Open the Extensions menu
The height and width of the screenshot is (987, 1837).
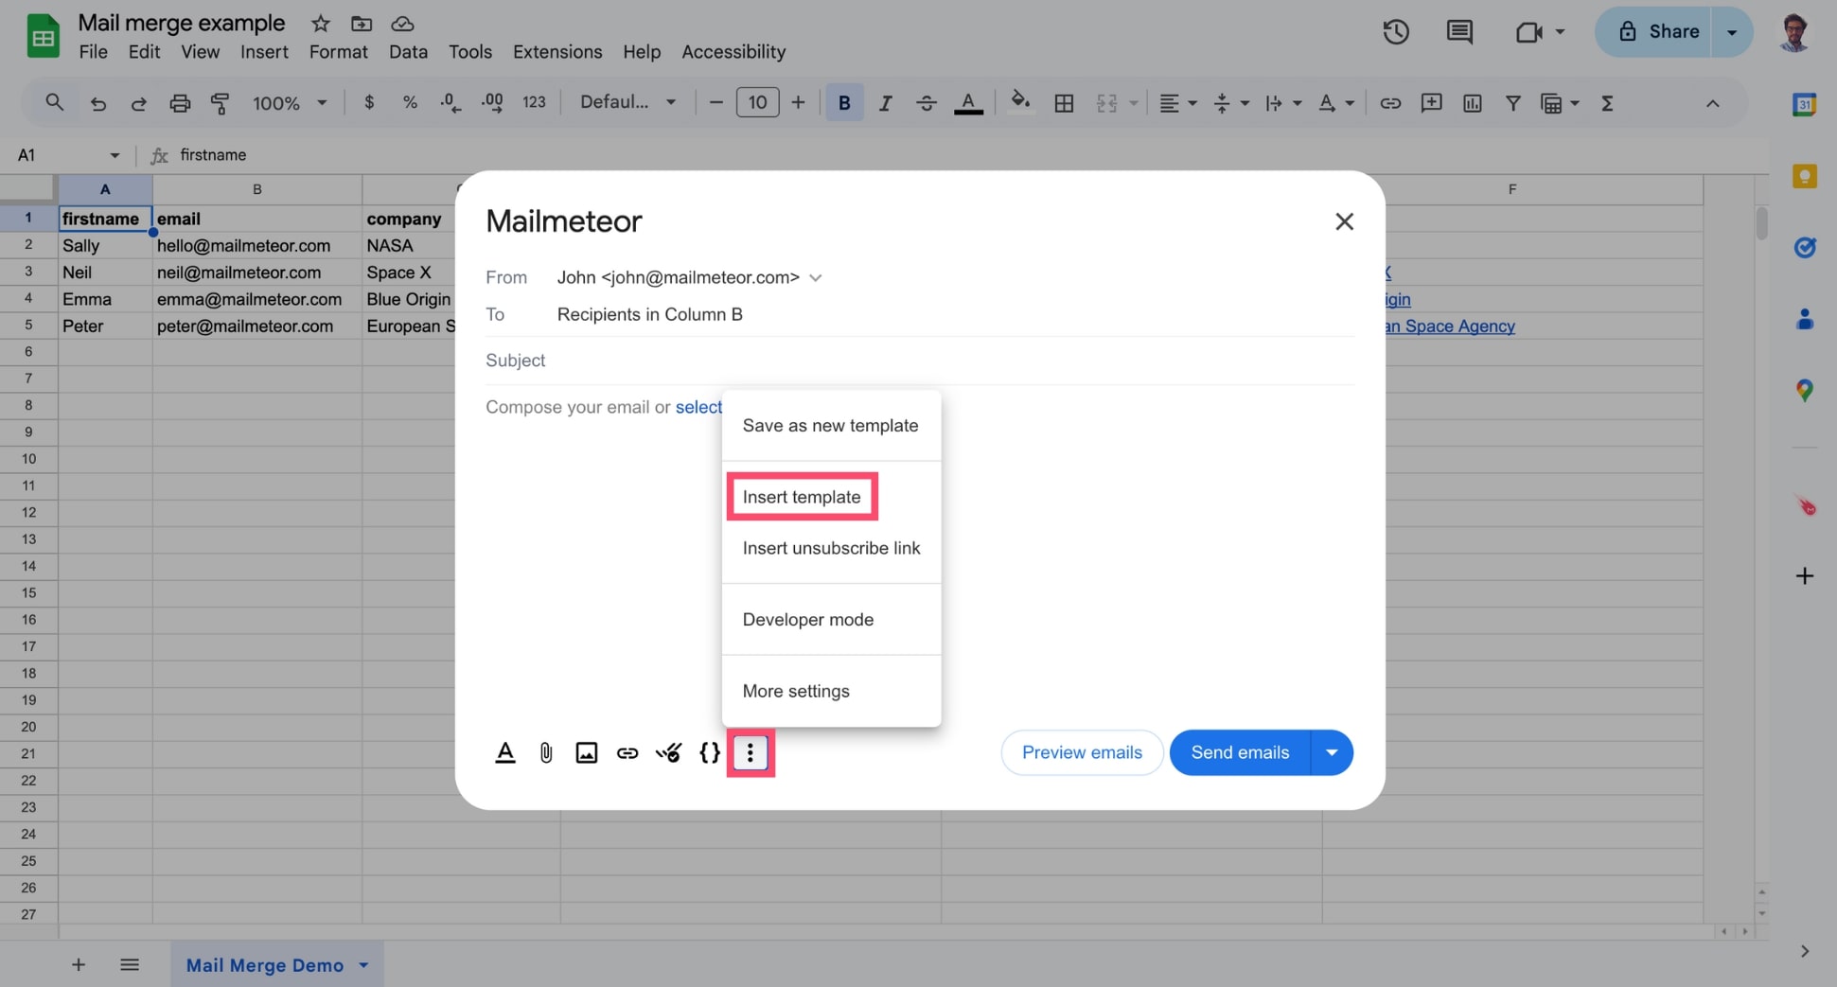click(x=557, y=52)
